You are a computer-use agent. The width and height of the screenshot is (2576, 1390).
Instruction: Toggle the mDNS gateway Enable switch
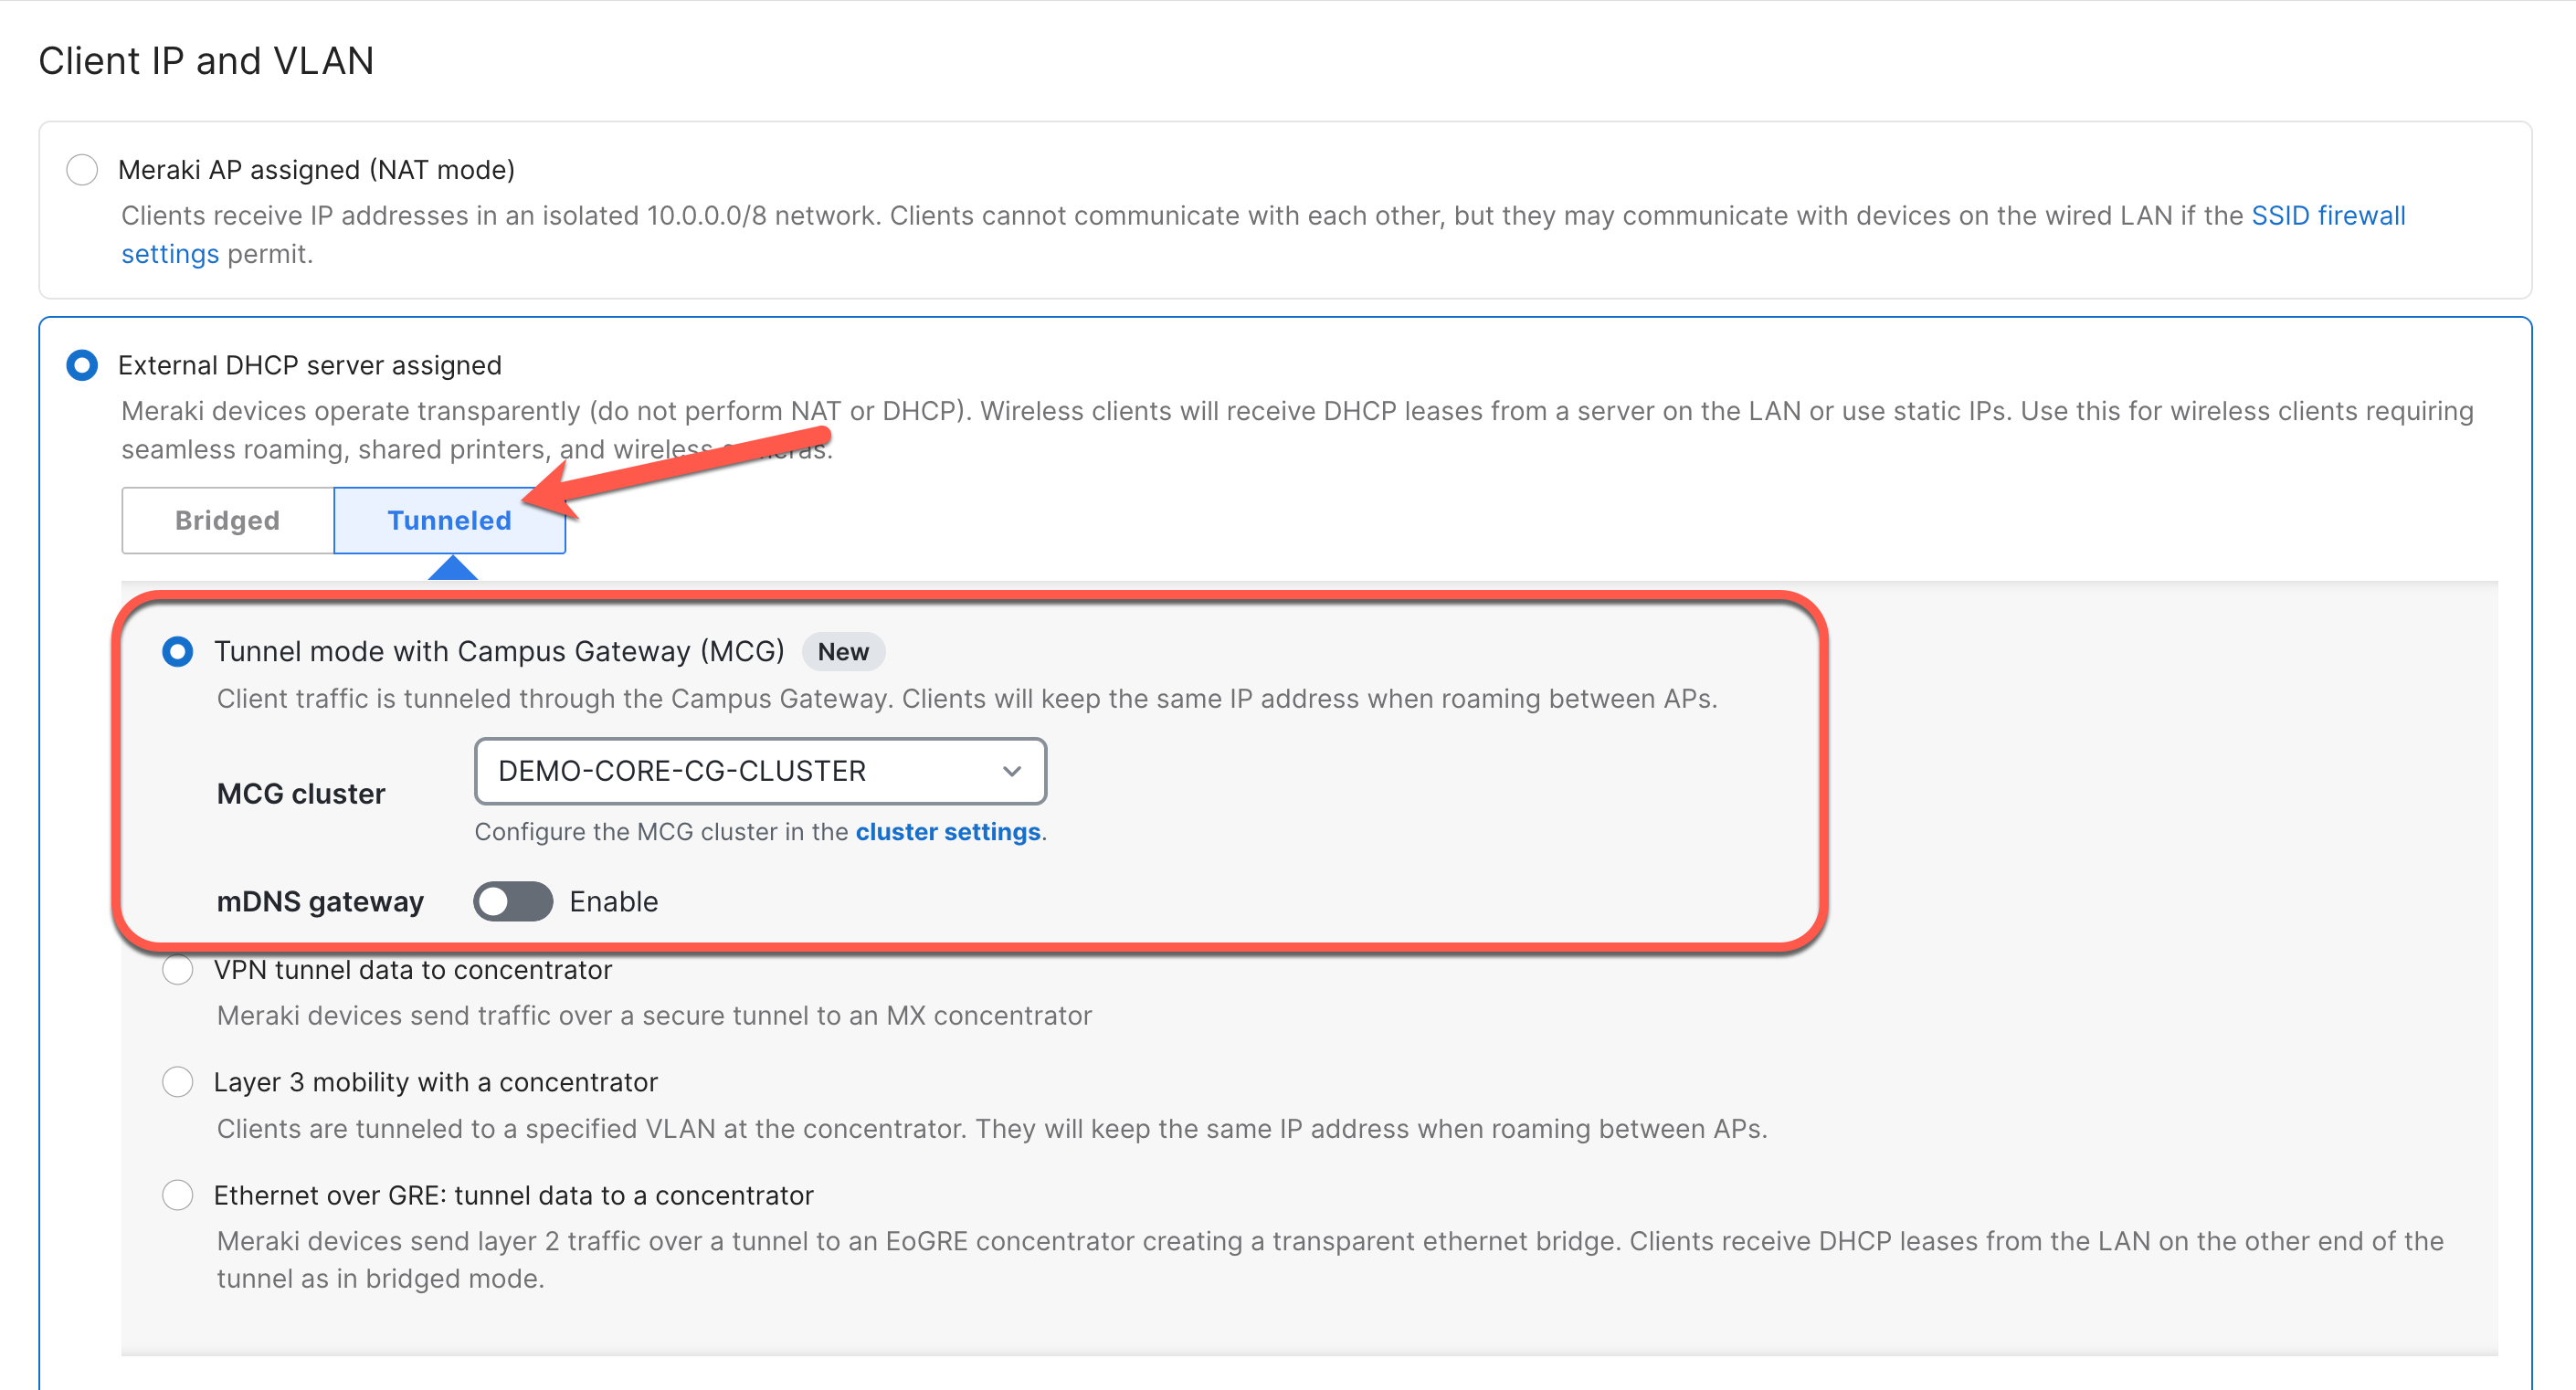tap(513, 901)
